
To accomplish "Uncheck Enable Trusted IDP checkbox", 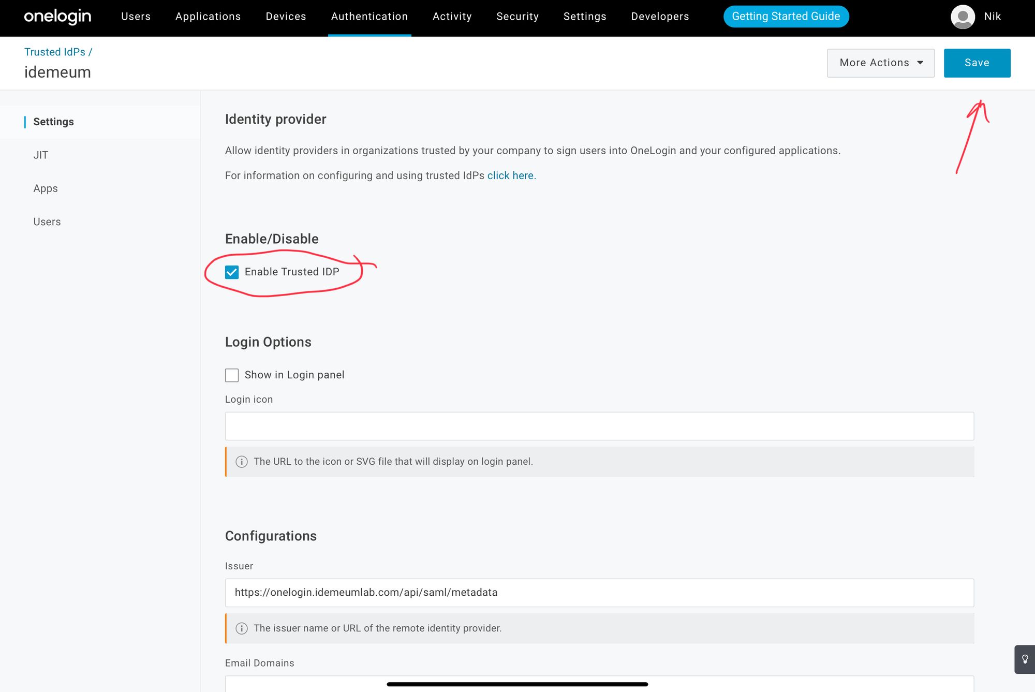I will click(232, 272).
